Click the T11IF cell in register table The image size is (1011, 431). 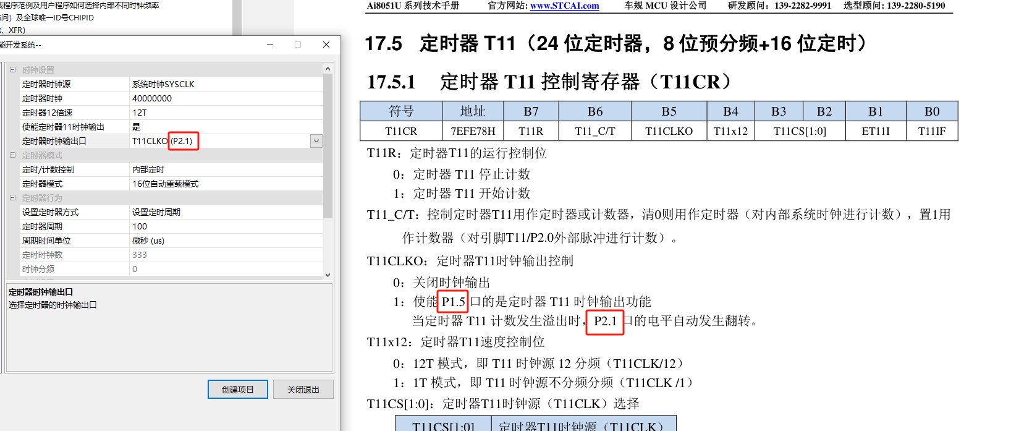pyautogui.click(x=932, y=131)
